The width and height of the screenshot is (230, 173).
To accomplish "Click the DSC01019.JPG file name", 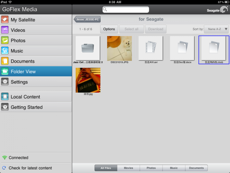I will pyautogui.click(x=119, y=62).
